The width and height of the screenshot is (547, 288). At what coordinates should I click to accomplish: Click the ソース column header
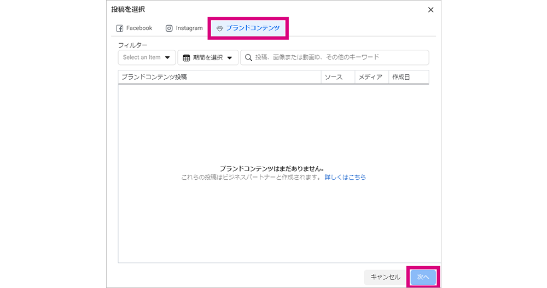pos(338,77)
